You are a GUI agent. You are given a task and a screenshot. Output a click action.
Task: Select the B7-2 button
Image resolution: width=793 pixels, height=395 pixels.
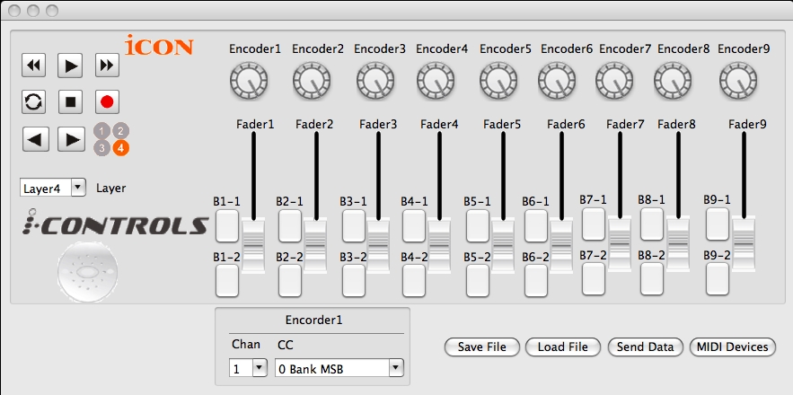tap(594, 278)
